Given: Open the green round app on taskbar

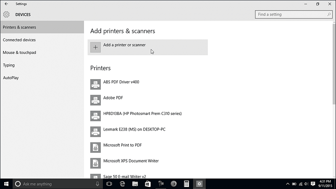Looking at the screenshot, I should [x=173, y=184].
